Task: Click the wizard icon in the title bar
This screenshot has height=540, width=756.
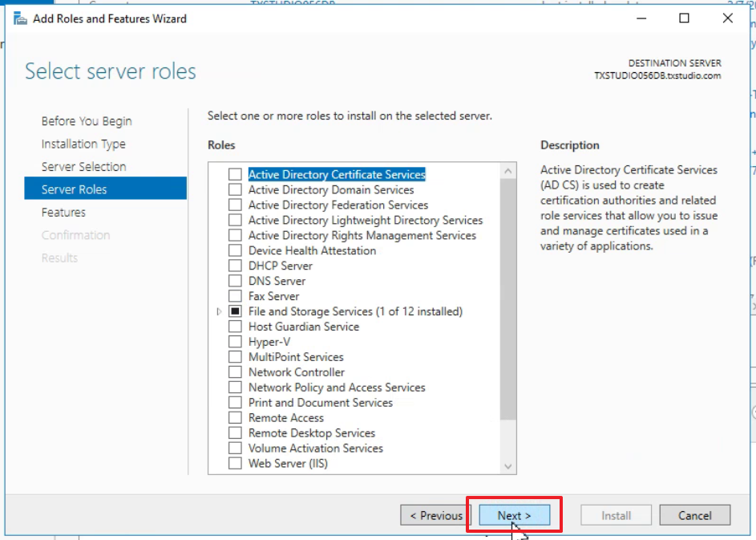Action: pos(20,18)
